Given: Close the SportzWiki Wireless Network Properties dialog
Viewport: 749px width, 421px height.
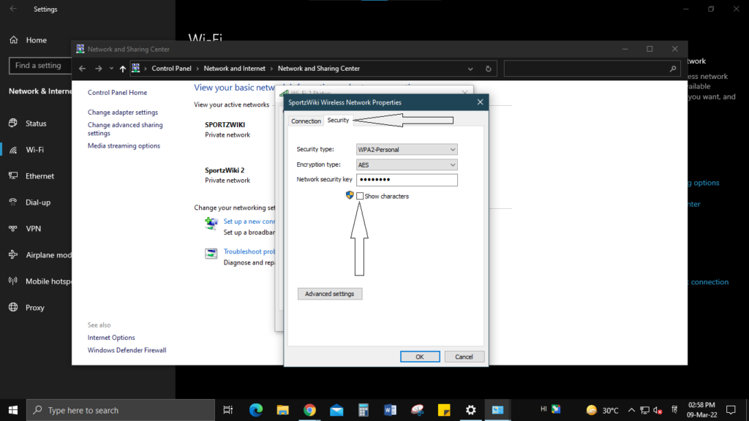Looking at the screenshot, I should coord(480,102).
